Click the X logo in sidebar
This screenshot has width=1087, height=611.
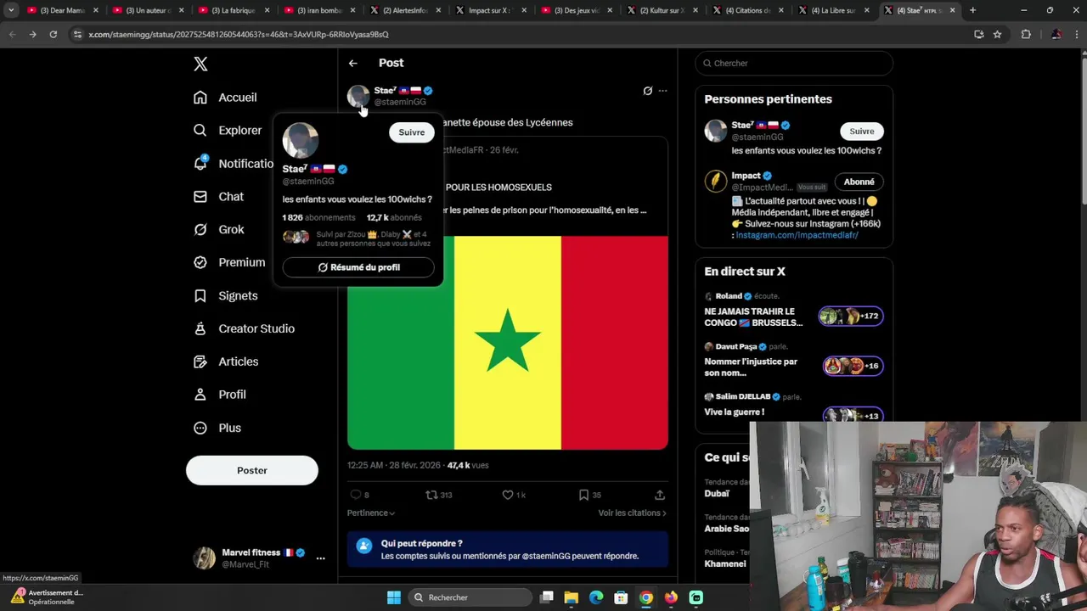click(x=200, y=64)
